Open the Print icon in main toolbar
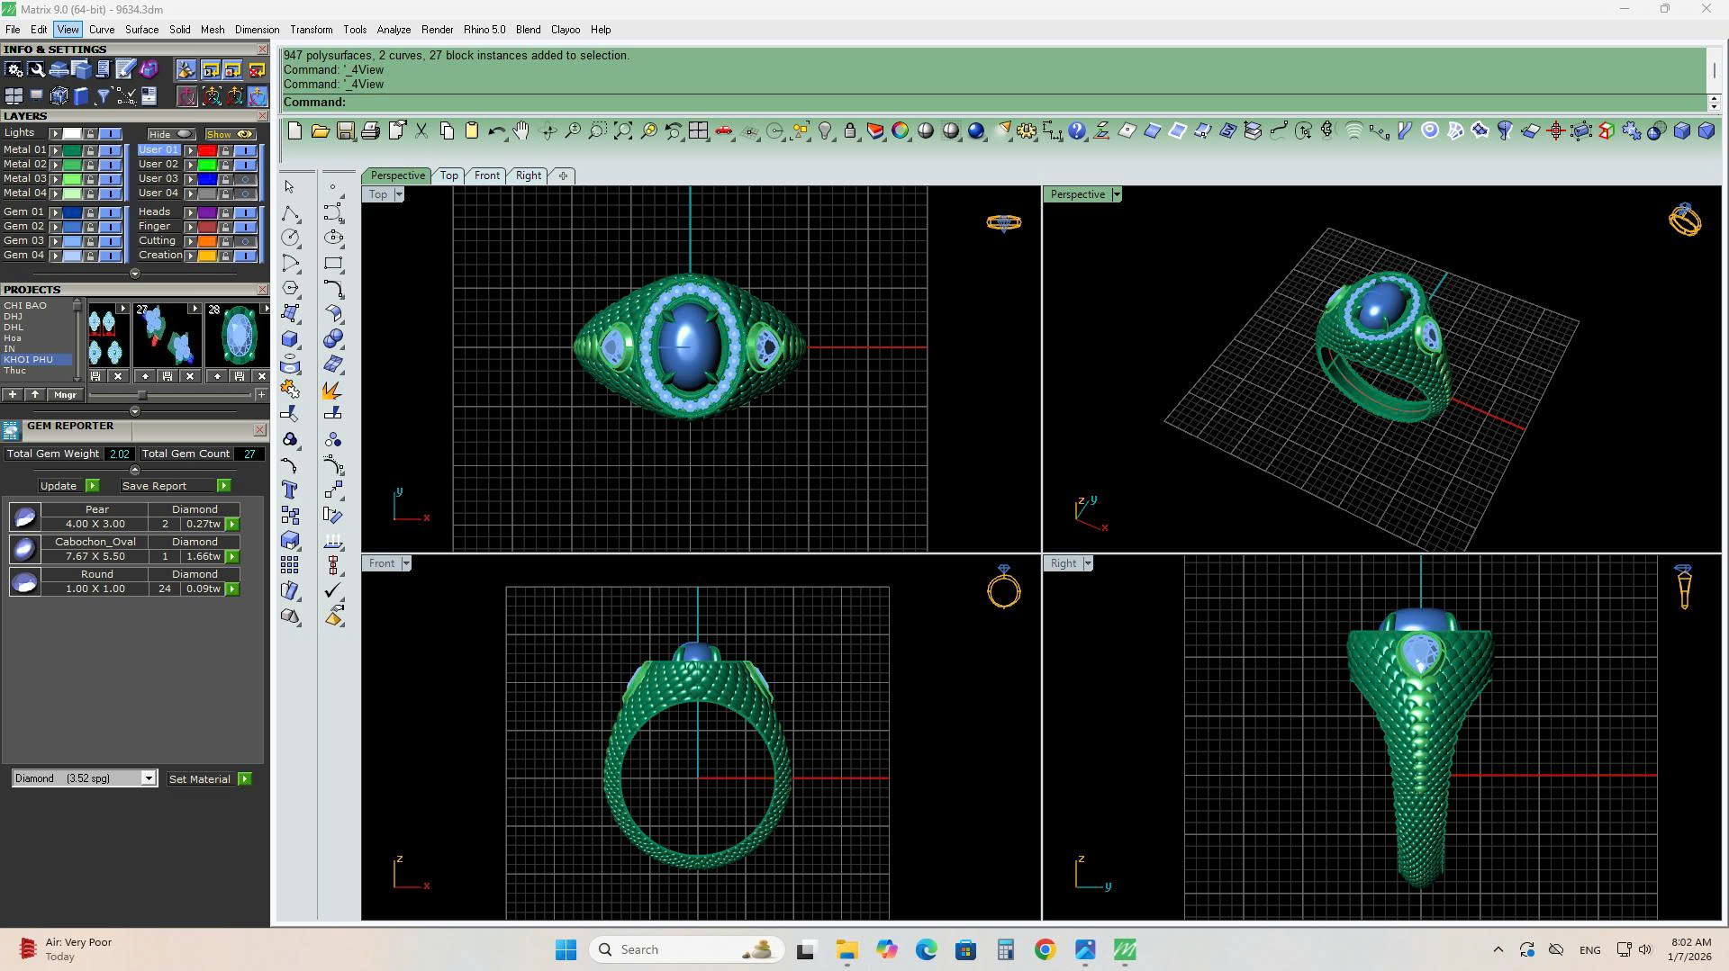1729x971 pixels. pyautogui.click(x=370, y=131)
